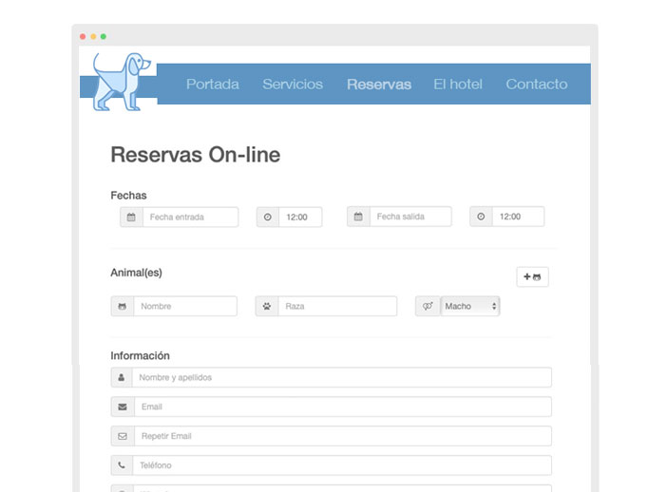Click person icon beside Nombre y apellidos
Viewport: 648px width, 492px height.
pyautogui.click(x=122, y=378)
